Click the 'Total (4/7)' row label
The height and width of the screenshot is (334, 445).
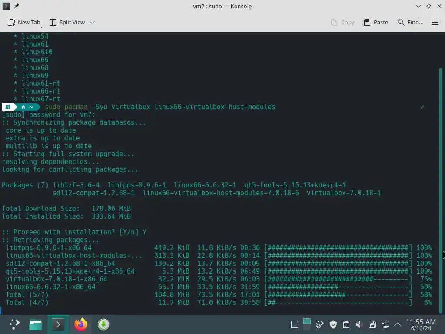27,303
